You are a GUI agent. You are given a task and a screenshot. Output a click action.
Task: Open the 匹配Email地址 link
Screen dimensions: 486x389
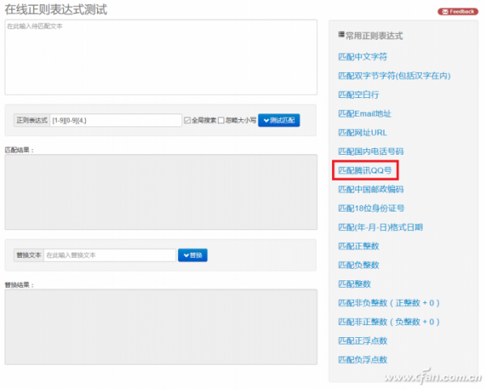364,113
